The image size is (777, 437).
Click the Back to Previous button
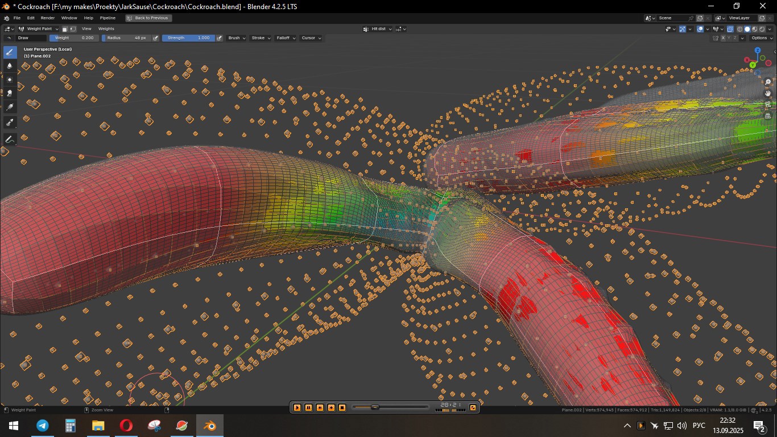pyautogui.click(x=148, y=18)
